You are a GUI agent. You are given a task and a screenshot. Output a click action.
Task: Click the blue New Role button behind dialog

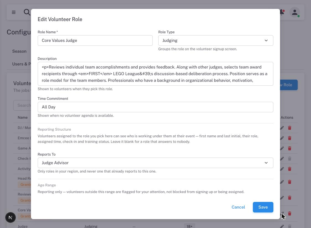coord(289,85)
